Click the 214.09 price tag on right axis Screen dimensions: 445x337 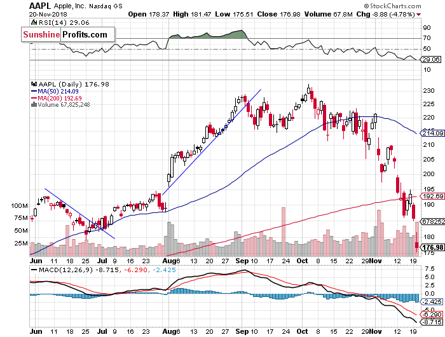(432, 133)
